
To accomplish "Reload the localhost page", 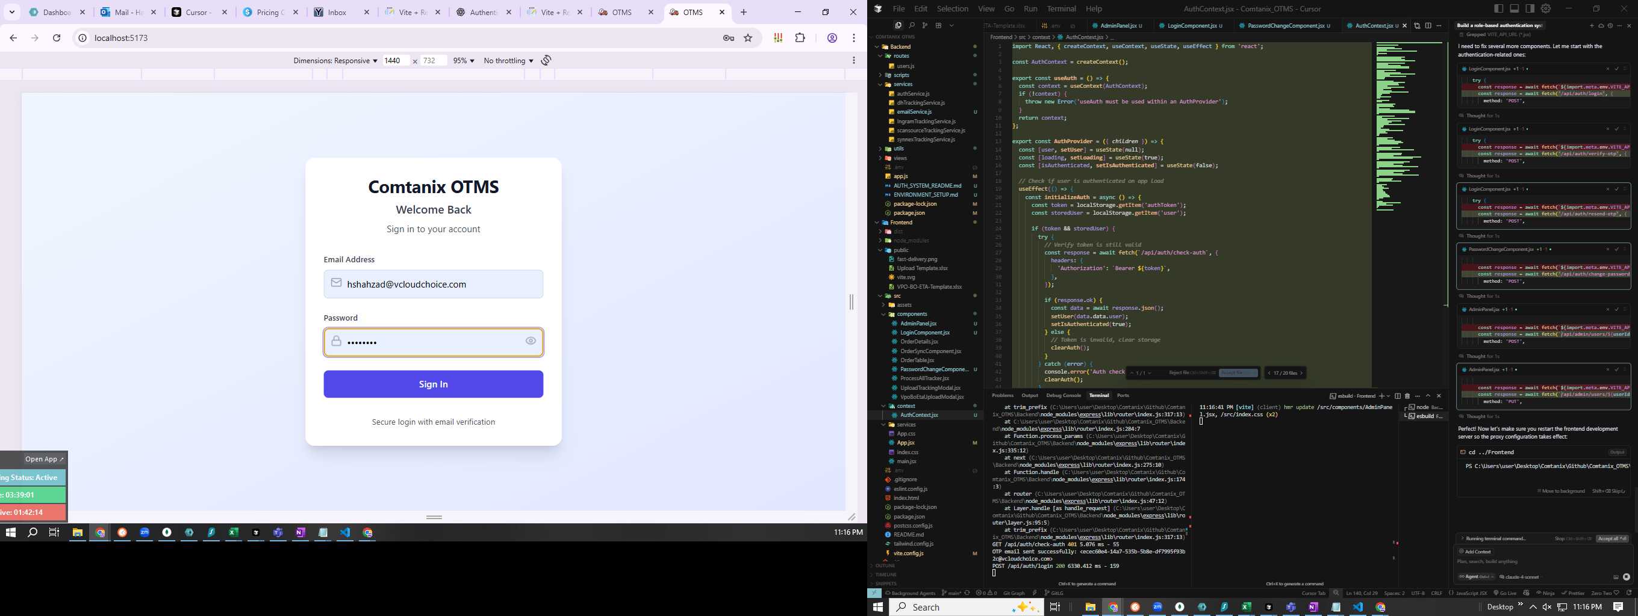I will (x=57, y=38).
